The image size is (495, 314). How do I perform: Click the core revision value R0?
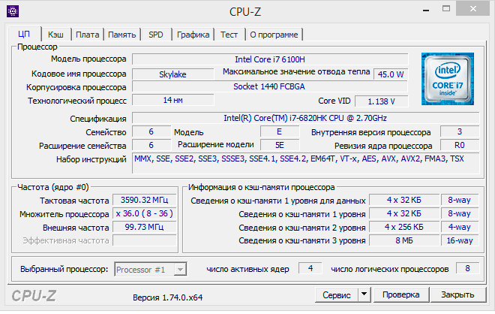[460, 145]
